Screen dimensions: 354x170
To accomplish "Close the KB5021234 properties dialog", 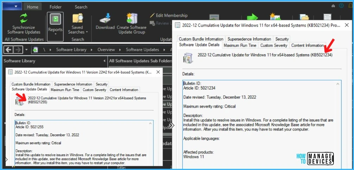I will [347, 25].
